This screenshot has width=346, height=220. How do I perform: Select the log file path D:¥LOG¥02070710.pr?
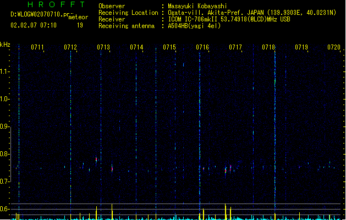[x=40, y=14]
